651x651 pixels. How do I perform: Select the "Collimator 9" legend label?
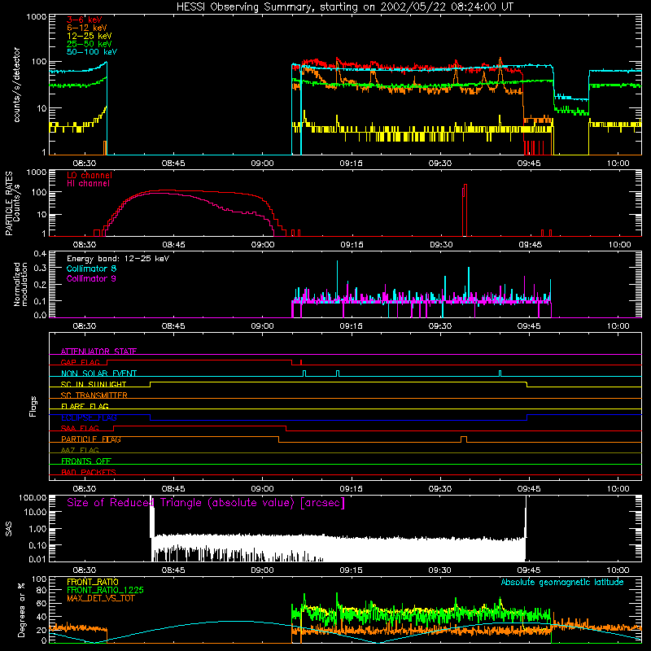tap(91, 278)
